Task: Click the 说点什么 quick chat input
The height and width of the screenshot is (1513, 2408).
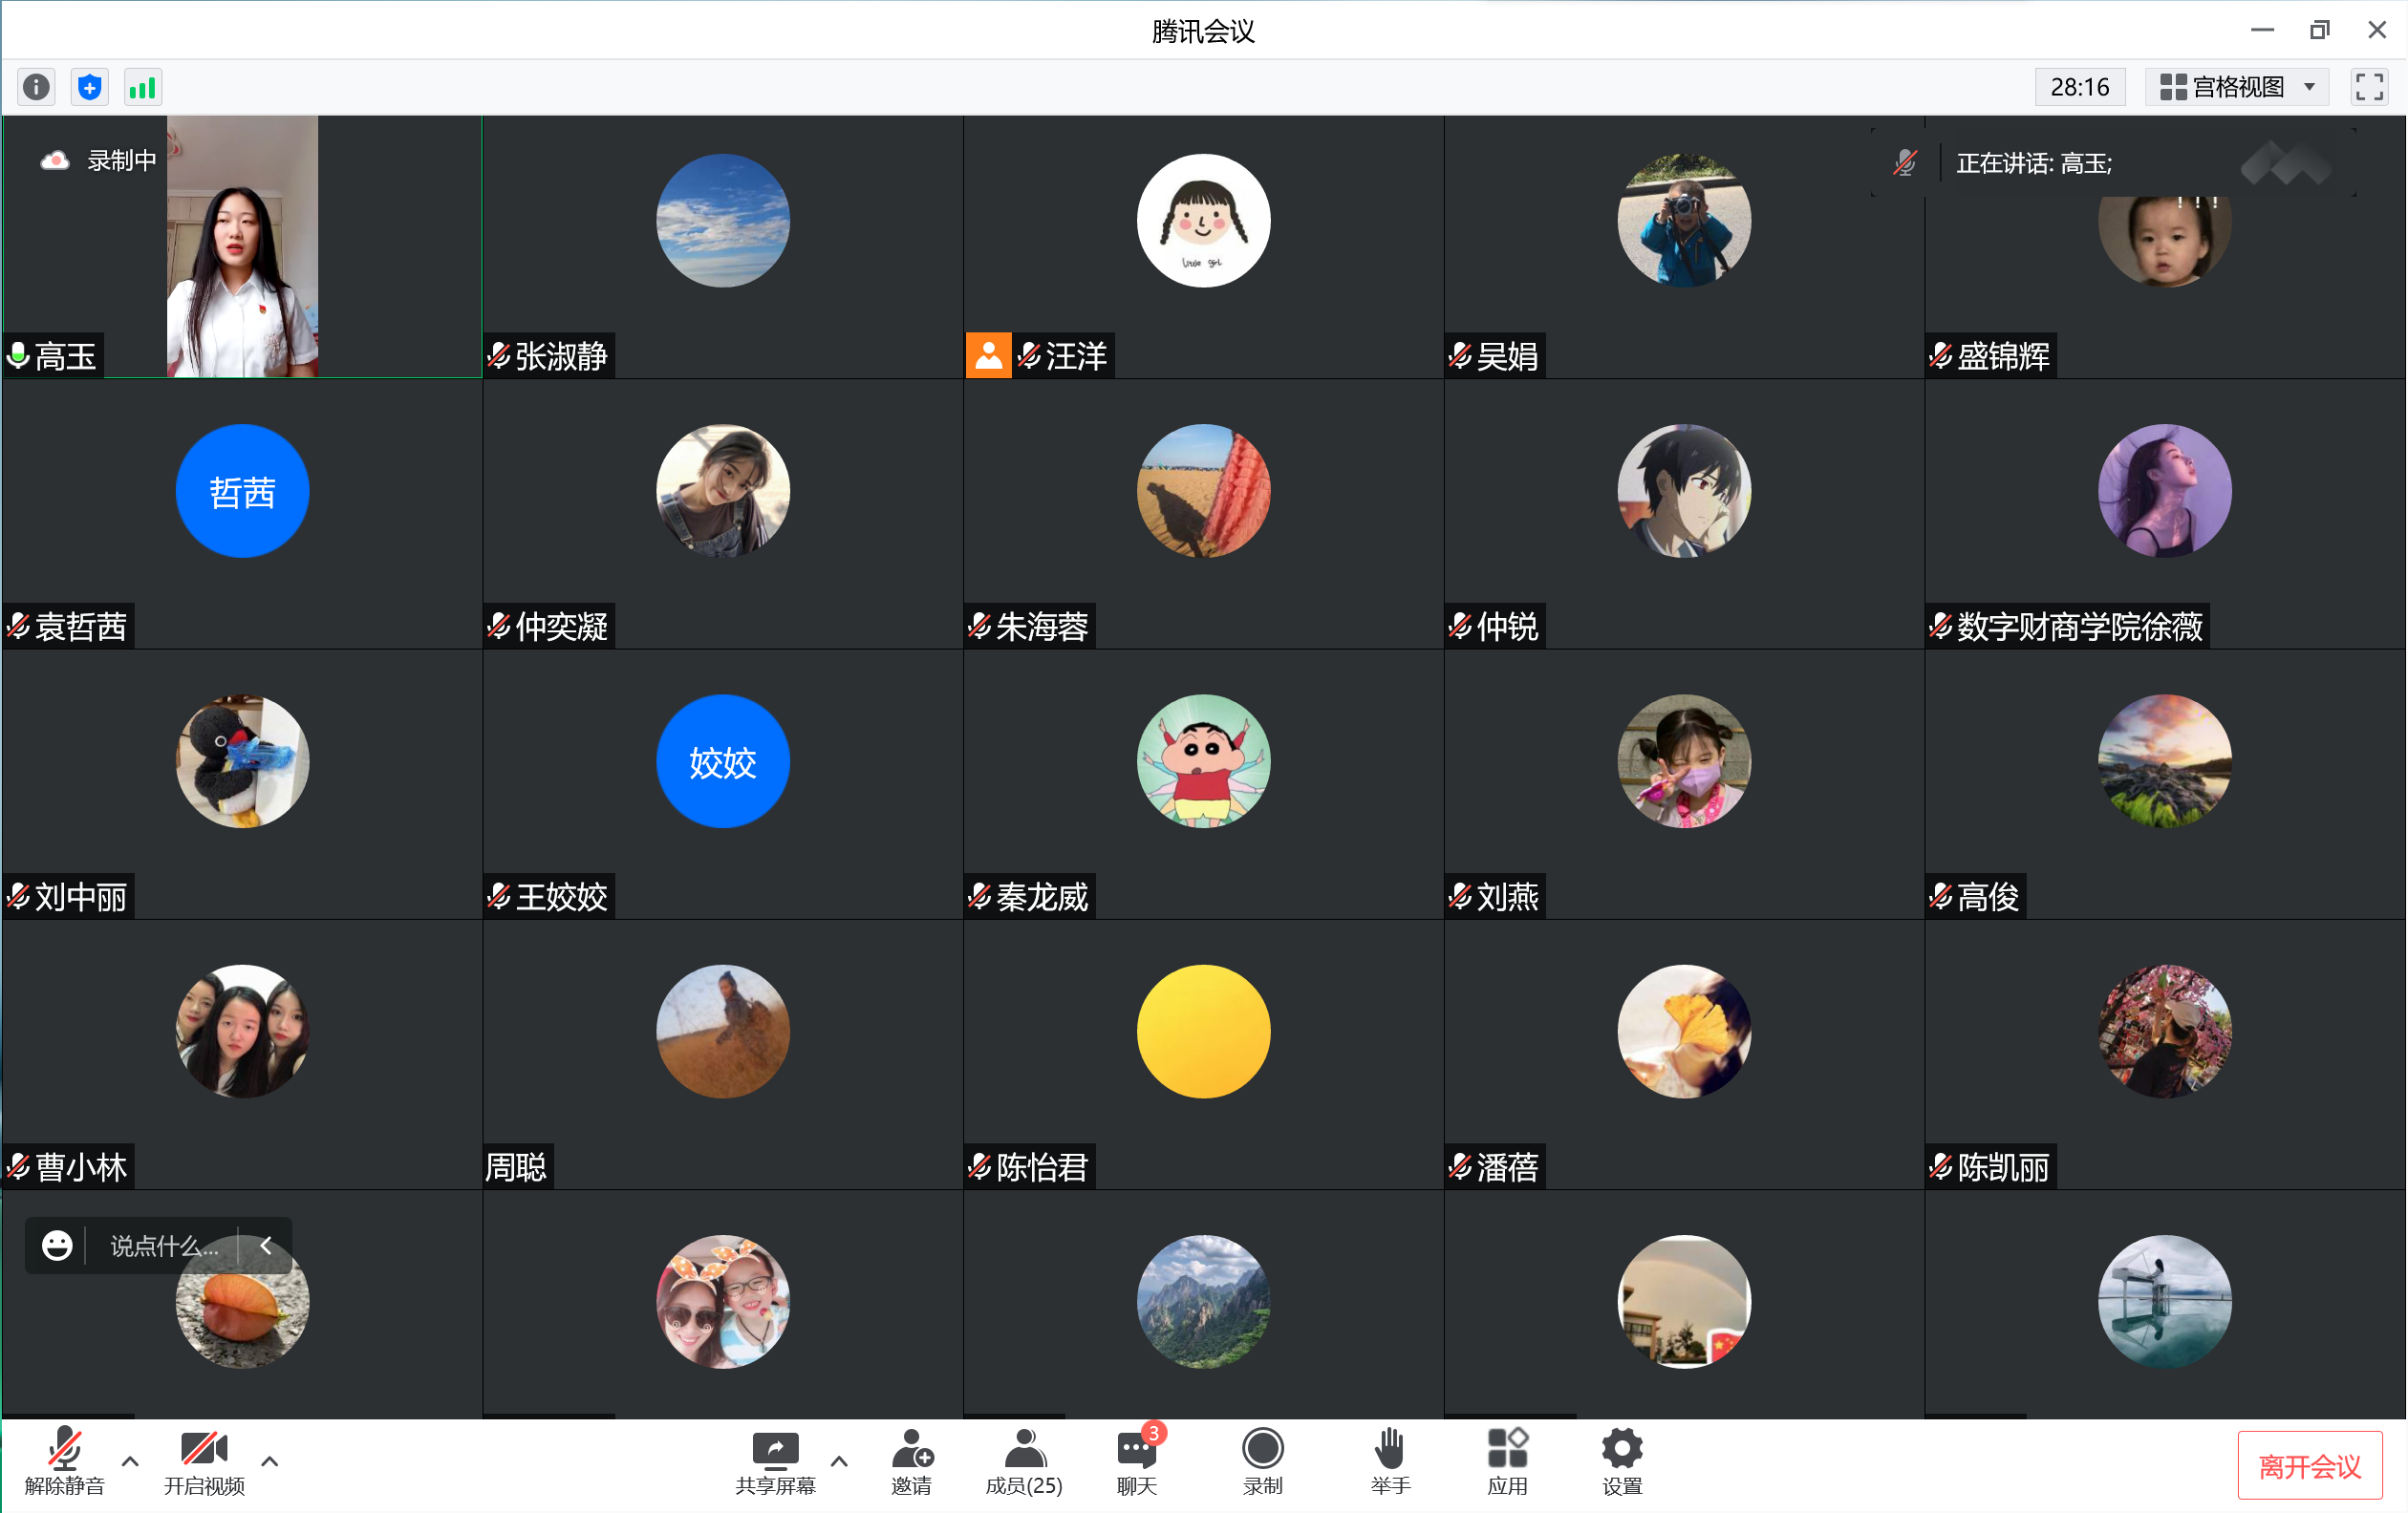Action: tap(163, 1247)
